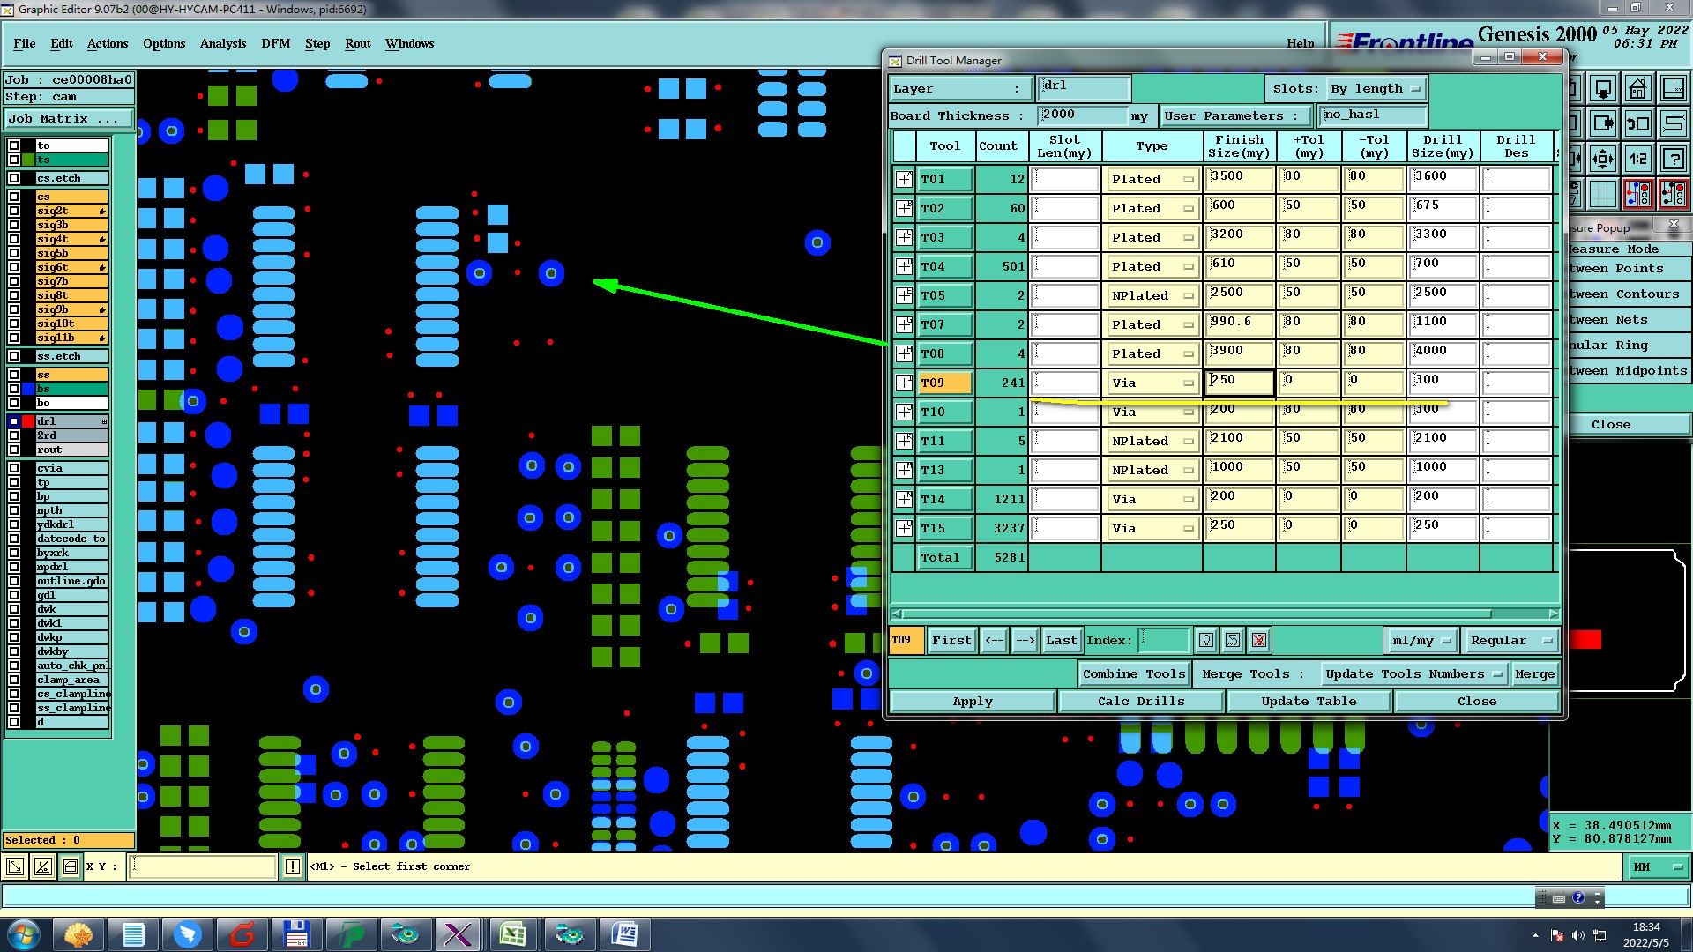This screenshot has height=952, width=1693.
Task: Click the question mark help icon
Action: 1673,160
